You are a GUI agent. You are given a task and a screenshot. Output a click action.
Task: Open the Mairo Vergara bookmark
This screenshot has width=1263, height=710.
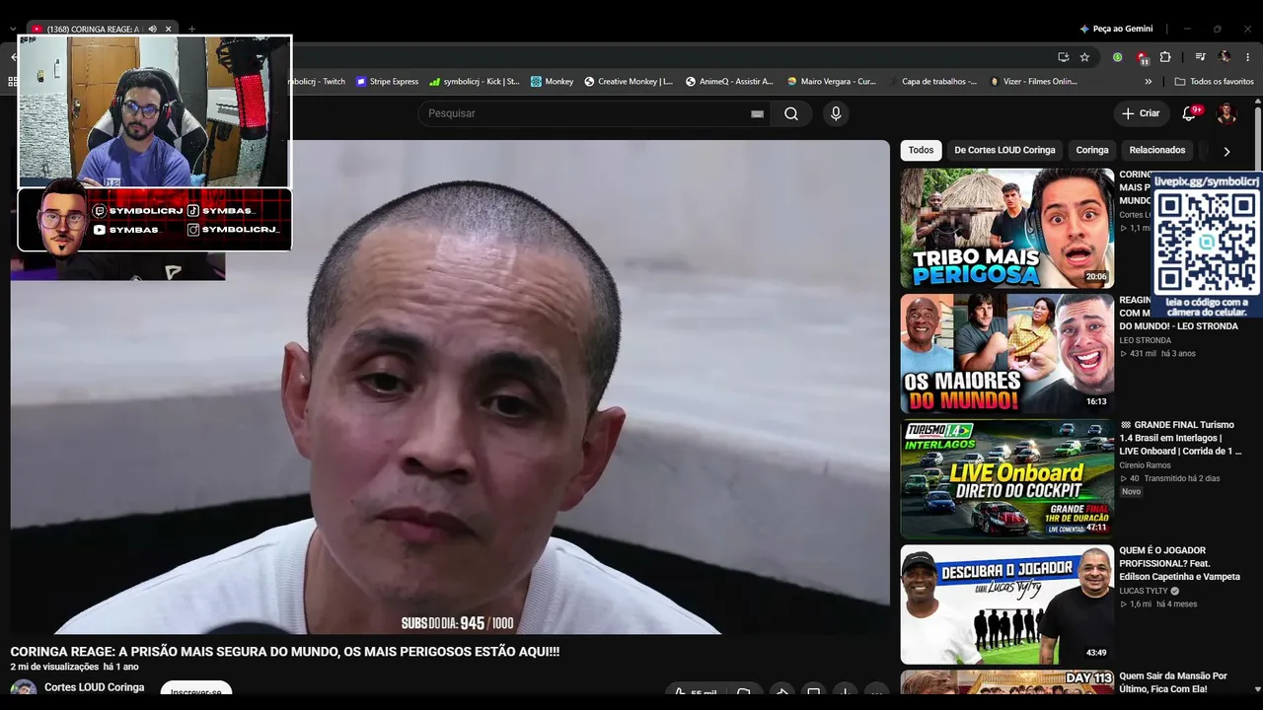pyautogui.click(x=832, y=82)
